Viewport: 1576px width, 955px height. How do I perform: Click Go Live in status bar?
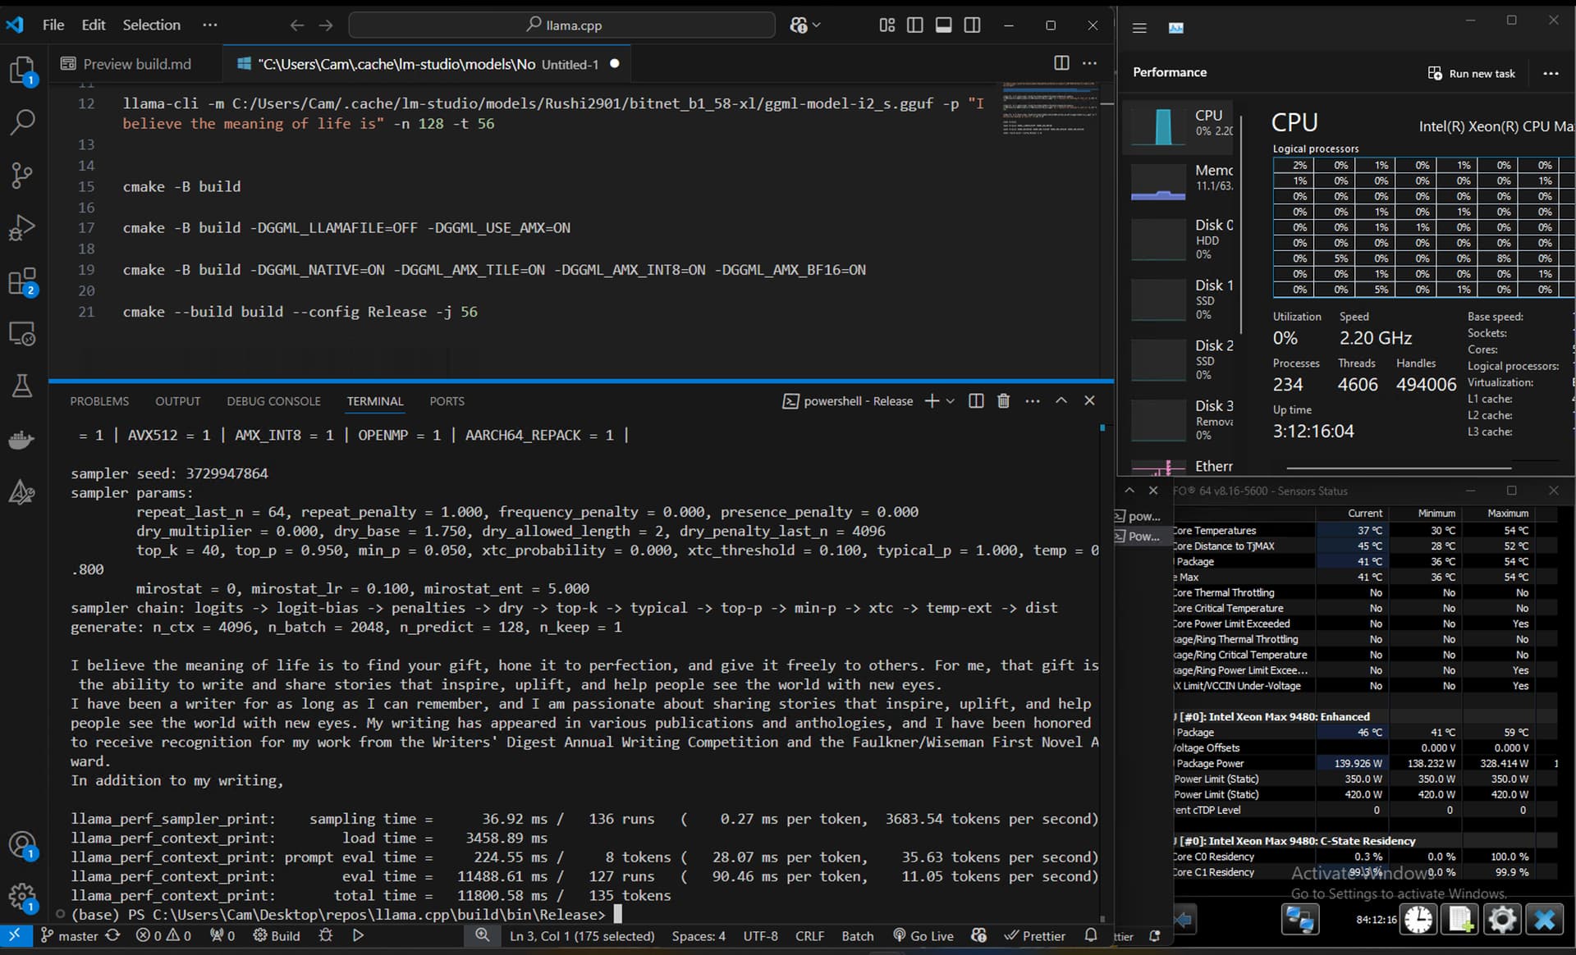[x=923, y=936]
